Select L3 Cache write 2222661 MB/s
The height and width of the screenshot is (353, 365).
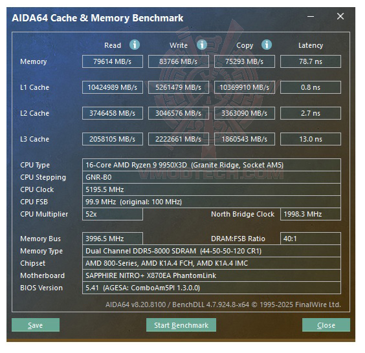pos(179,139)
